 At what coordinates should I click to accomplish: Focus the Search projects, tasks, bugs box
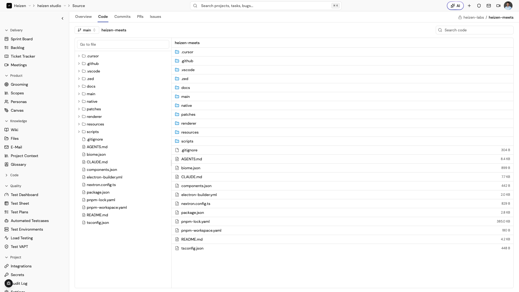pos(266,6)
